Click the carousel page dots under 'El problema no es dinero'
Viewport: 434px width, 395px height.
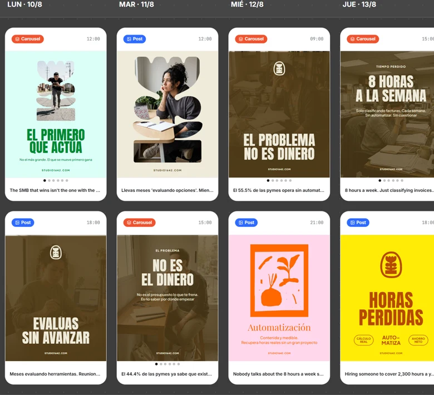click(279, 180)
